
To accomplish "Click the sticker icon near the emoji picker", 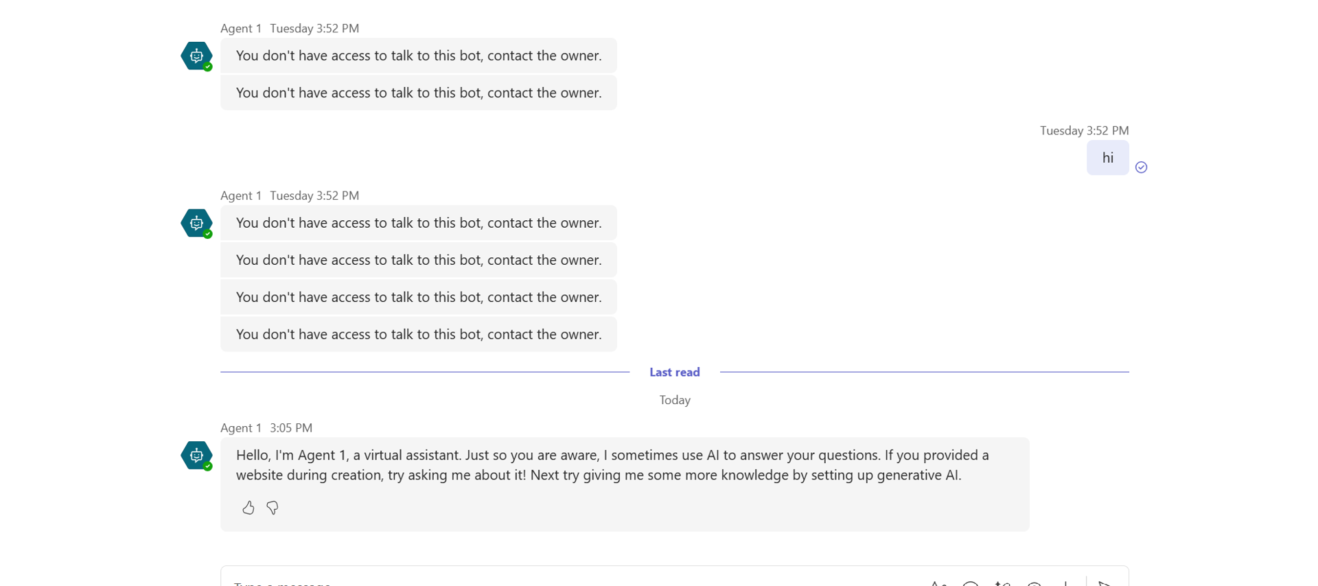I will coord(1034,583).
